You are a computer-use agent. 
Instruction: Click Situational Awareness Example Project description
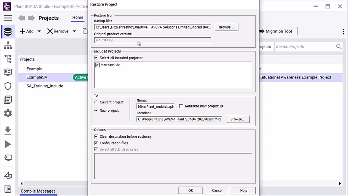coord(296,77)
